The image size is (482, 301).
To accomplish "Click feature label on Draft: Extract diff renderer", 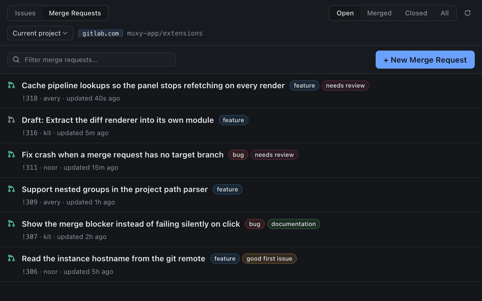I will 233,120.
